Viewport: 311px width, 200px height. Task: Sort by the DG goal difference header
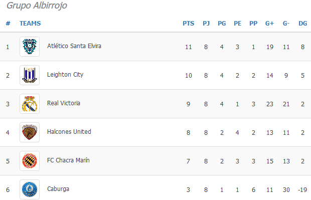(x=303, y=24)
